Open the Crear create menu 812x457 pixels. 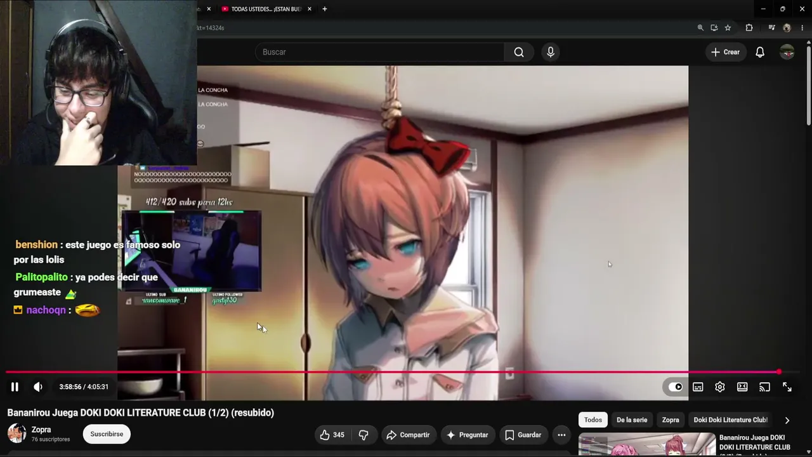click(725, 52)
